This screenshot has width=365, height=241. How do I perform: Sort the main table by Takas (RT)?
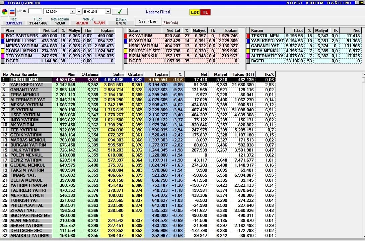242,74
